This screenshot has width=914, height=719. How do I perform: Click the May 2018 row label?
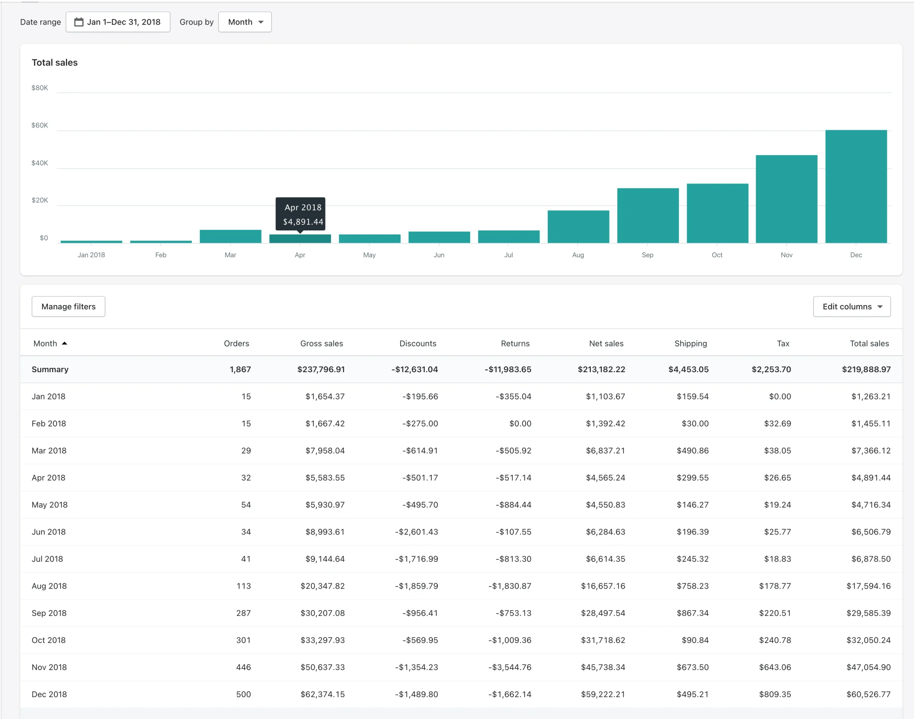(x=49, y=505)
